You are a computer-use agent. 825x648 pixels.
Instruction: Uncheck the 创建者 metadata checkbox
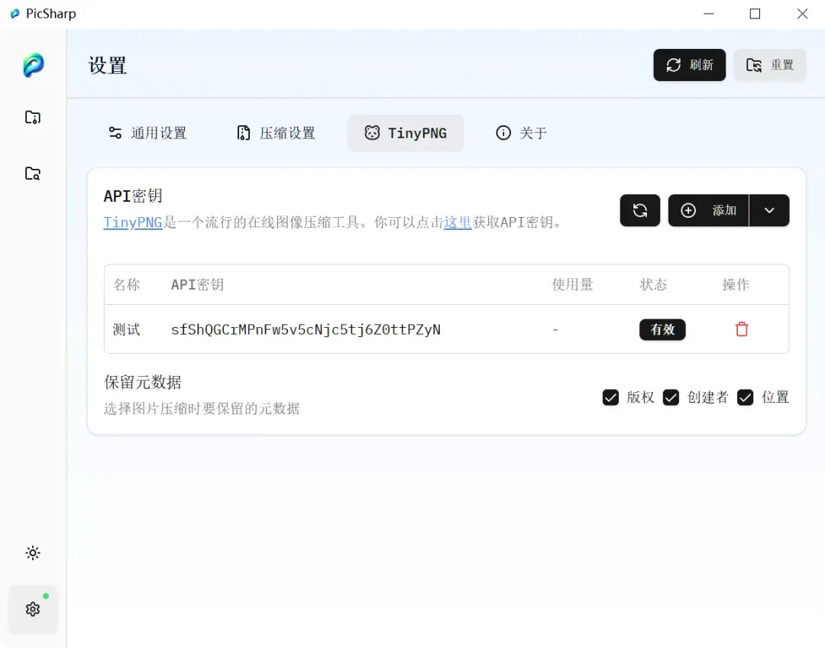click(671, 397)
